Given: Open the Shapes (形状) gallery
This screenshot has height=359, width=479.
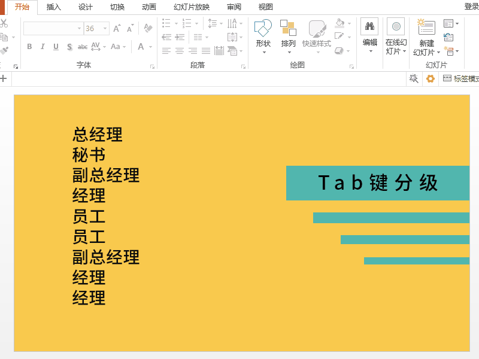Looking at the screenshot, I should (263, 29).
